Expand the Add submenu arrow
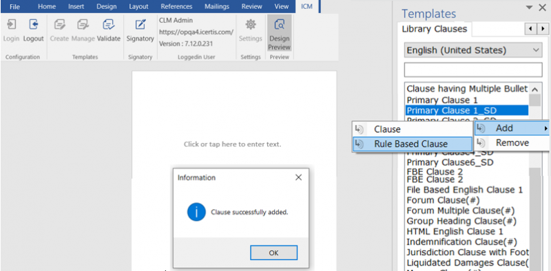The height and width of the screenshot is (271, 551). click(x=545, y=129)
